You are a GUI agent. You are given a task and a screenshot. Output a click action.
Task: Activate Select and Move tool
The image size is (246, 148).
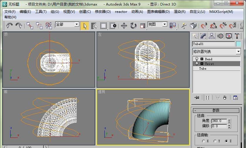coord(124,26)
